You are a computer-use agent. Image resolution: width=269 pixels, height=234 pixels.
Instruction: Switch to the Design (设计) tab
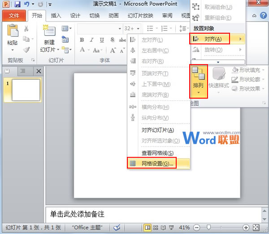75,16
